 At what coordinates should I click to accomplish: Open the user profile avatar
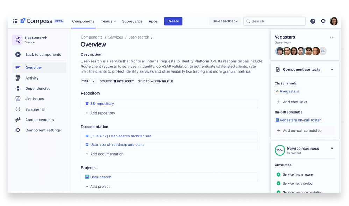point(334,21)
